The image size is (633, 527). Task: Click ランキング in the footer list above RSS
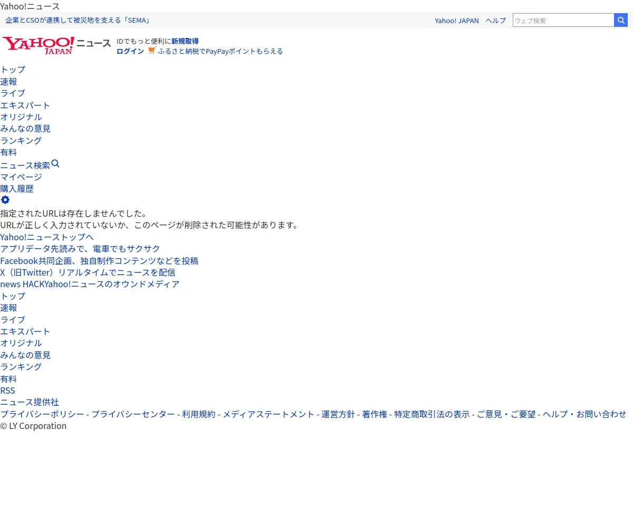[21, 367]
